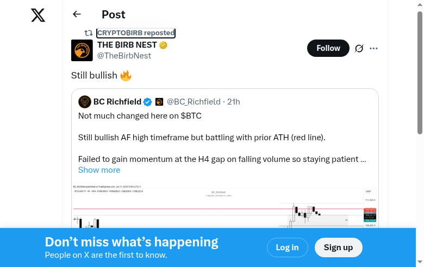The width and height of the screenshot is (424, 267).
Task: Open the @BC_Richfield handle link
Action: (x=194, y=102)
